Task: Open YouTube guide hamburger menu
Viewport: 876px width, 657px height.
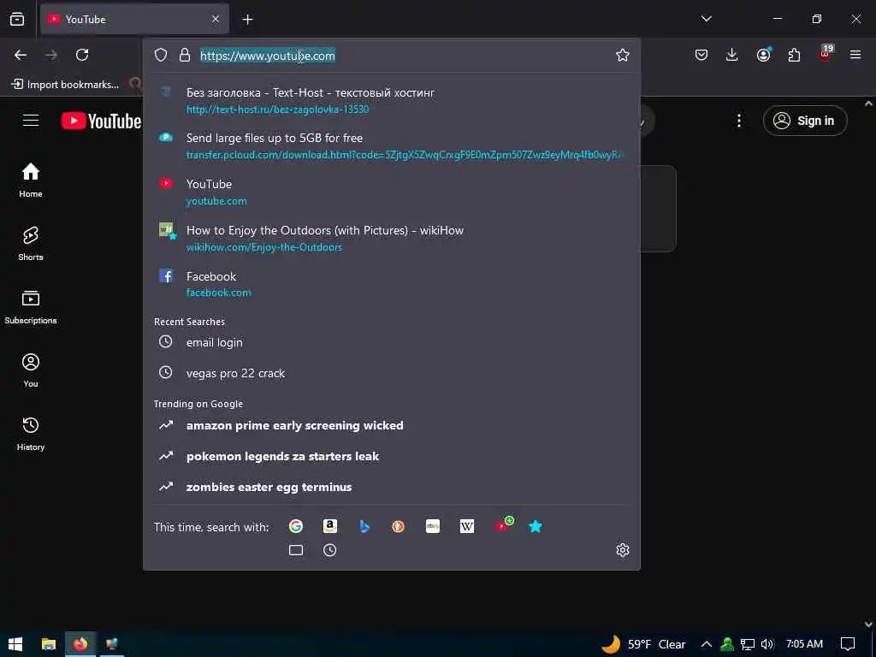Action: (31, 121)
